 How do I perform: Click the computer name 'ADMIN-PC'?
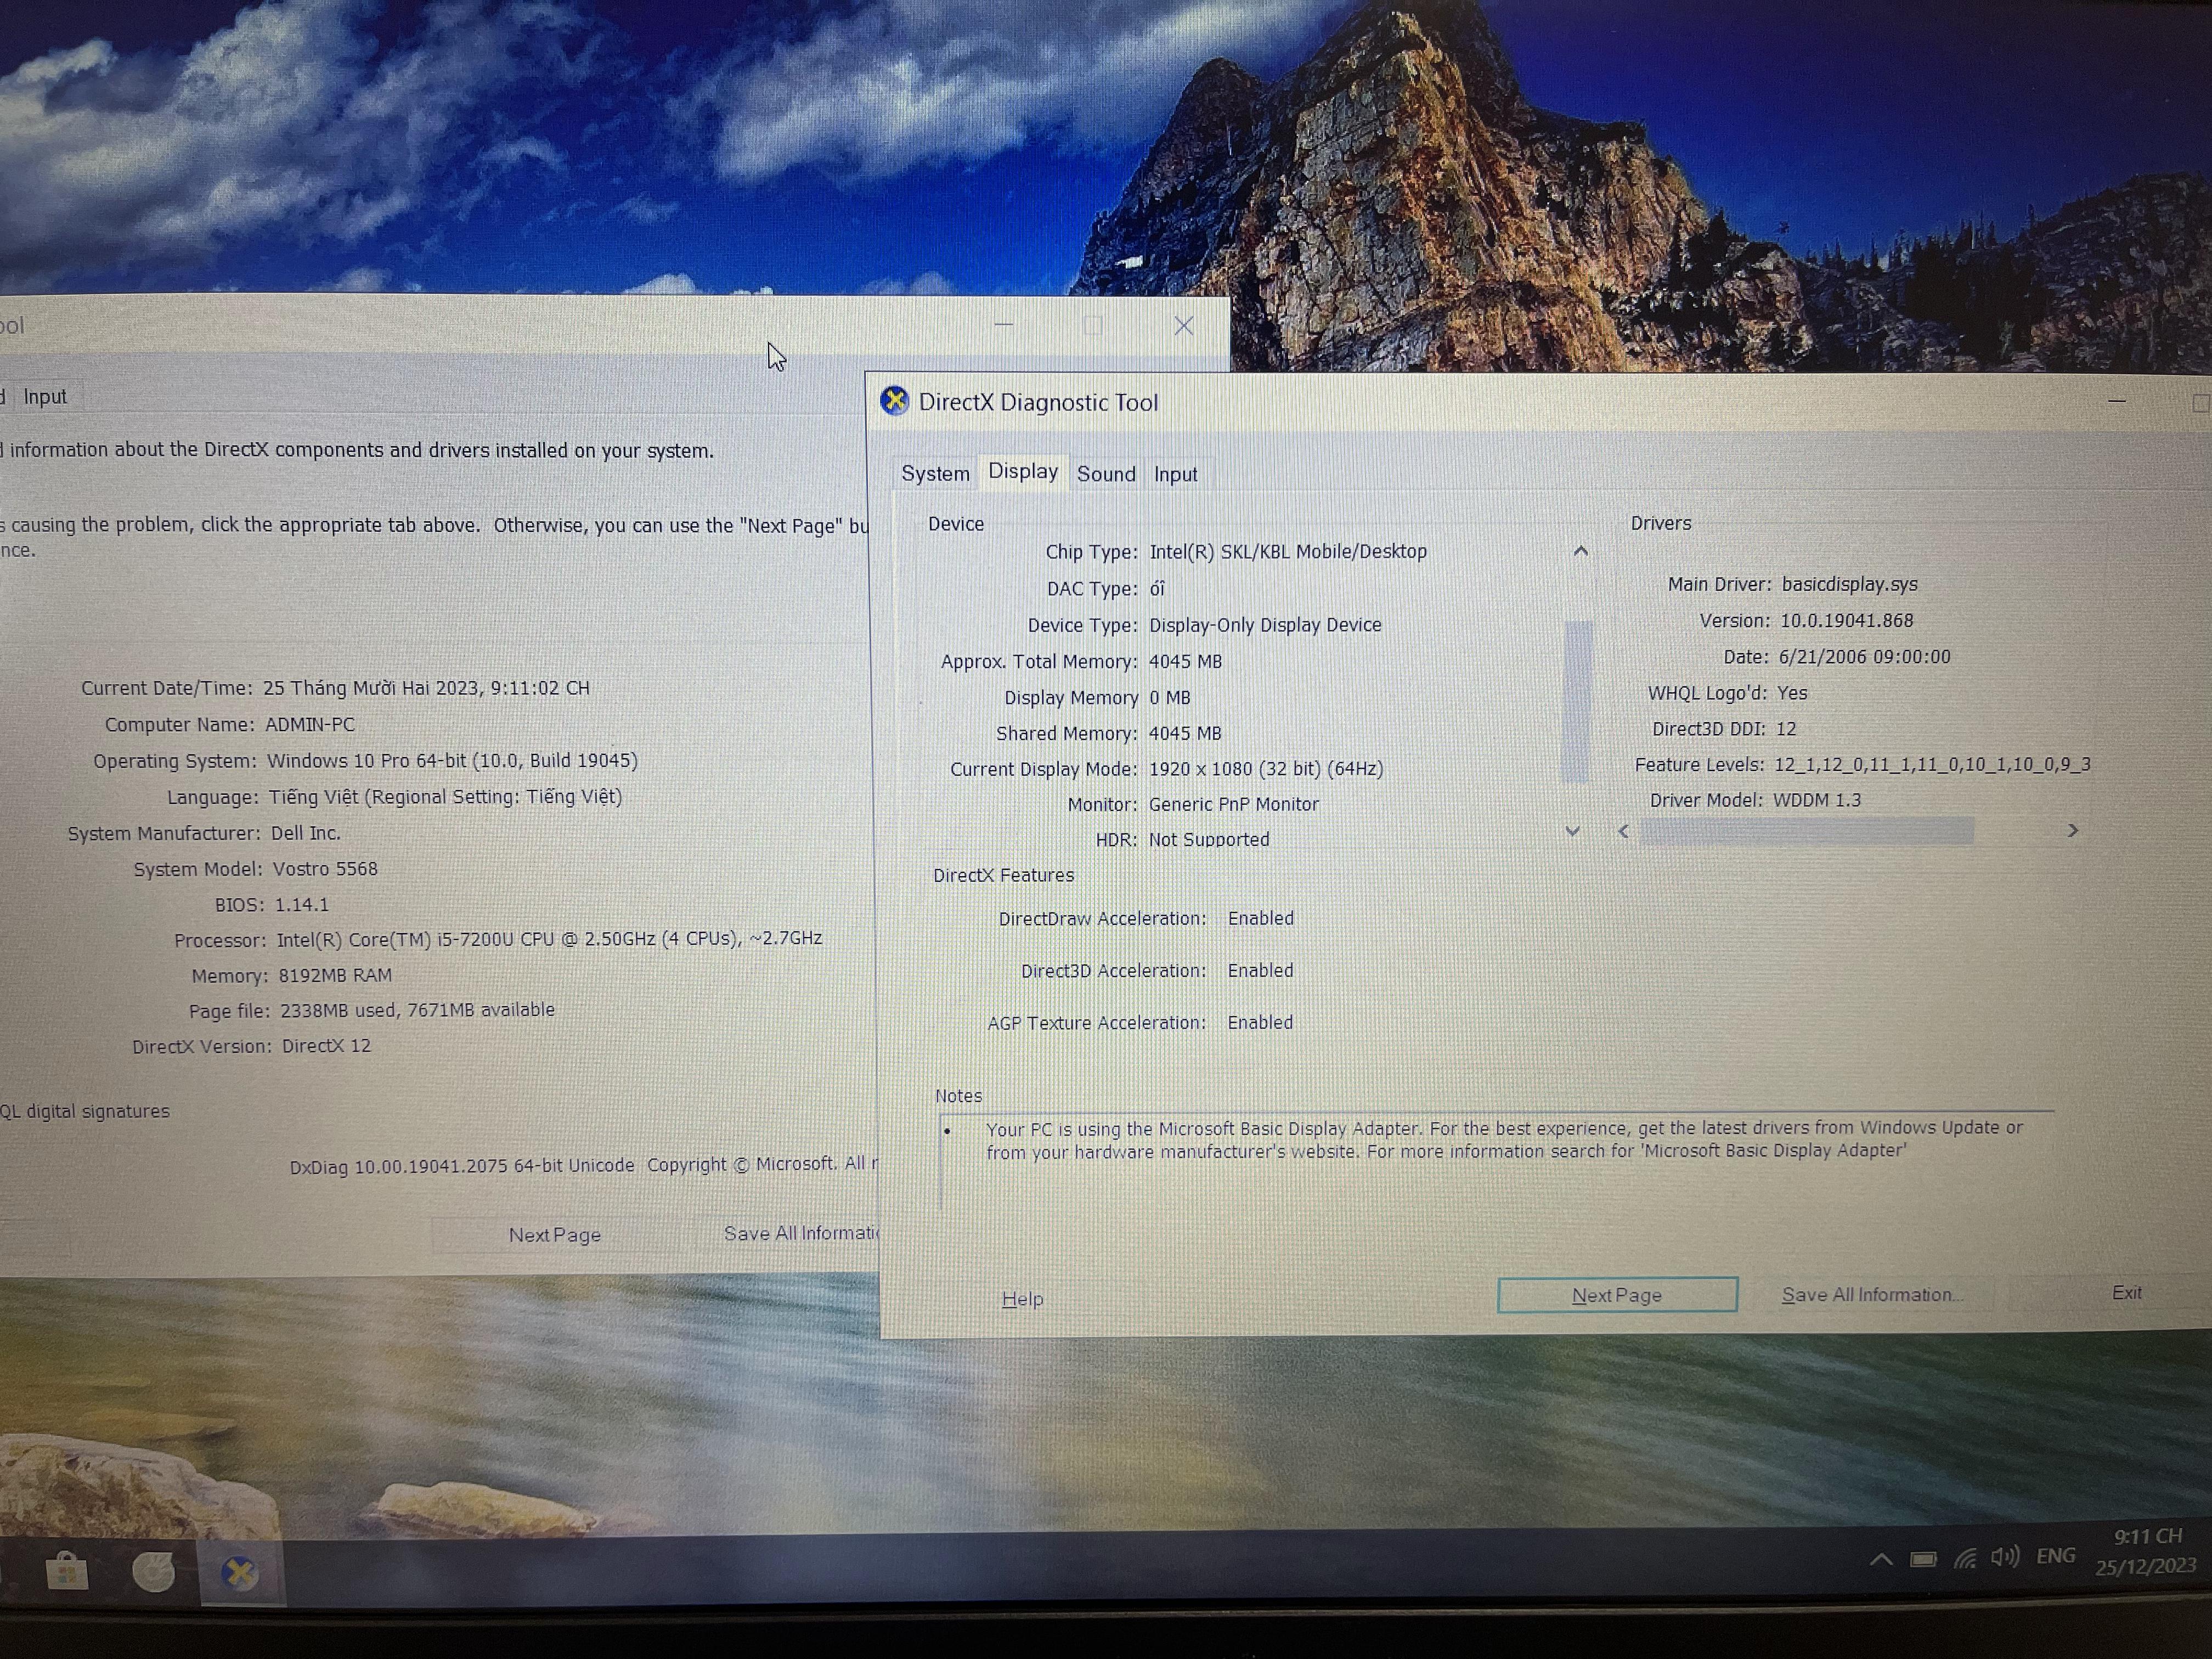[309, 724]
